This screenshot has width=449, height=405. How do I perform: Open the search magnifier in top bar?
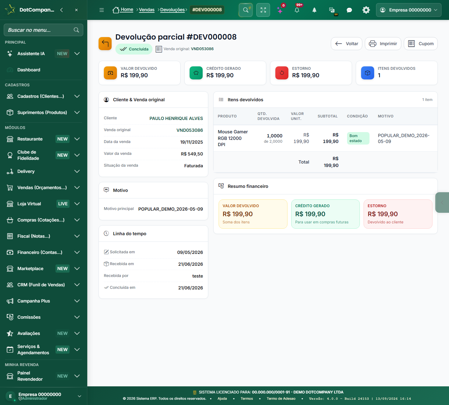click(246, 10)
